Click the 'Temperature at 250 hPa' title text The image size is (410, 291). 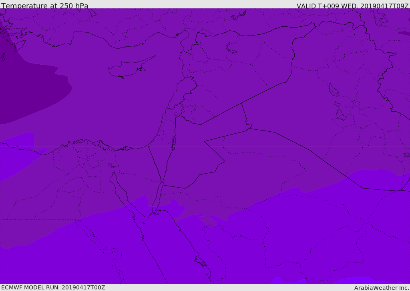(x=45, y=6)
